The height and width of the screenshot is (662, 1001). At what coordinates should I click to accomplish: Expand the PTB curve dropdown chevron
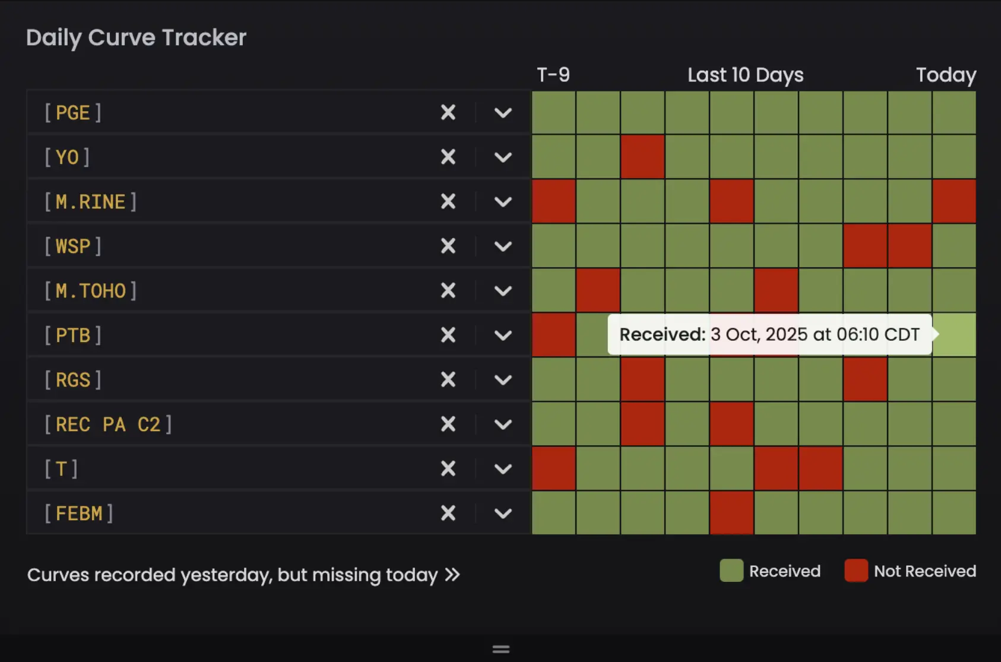[503, 335]
